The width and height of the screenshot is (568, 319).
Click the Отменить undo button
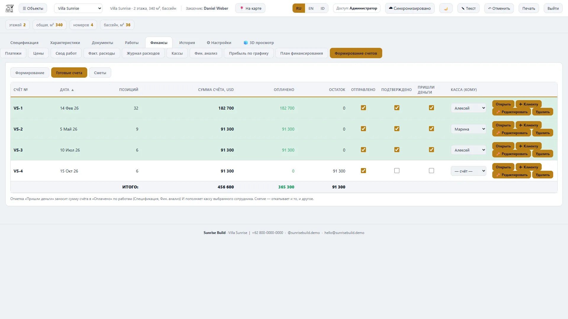pos(499,8)
